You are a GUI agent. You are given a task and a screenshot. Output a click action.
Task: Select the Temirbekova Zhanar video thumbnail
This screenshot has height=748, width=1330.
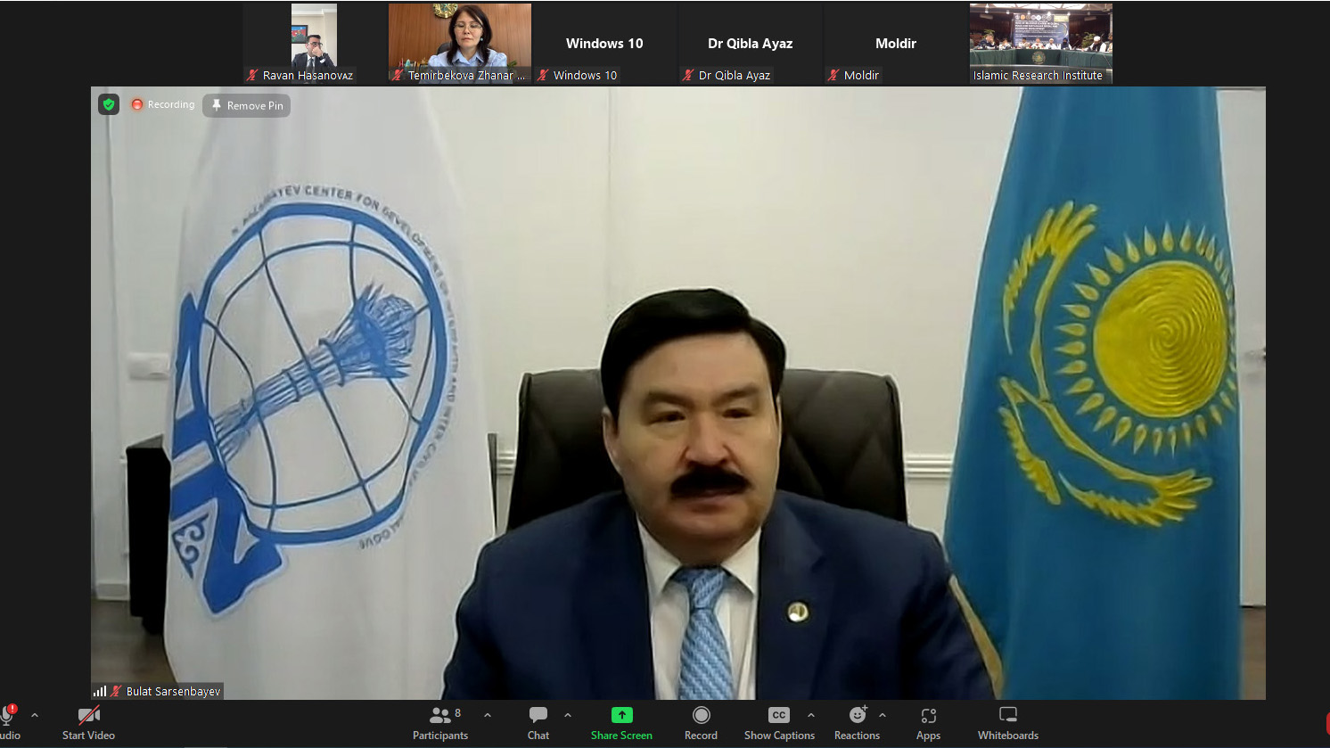pos(459,43)
